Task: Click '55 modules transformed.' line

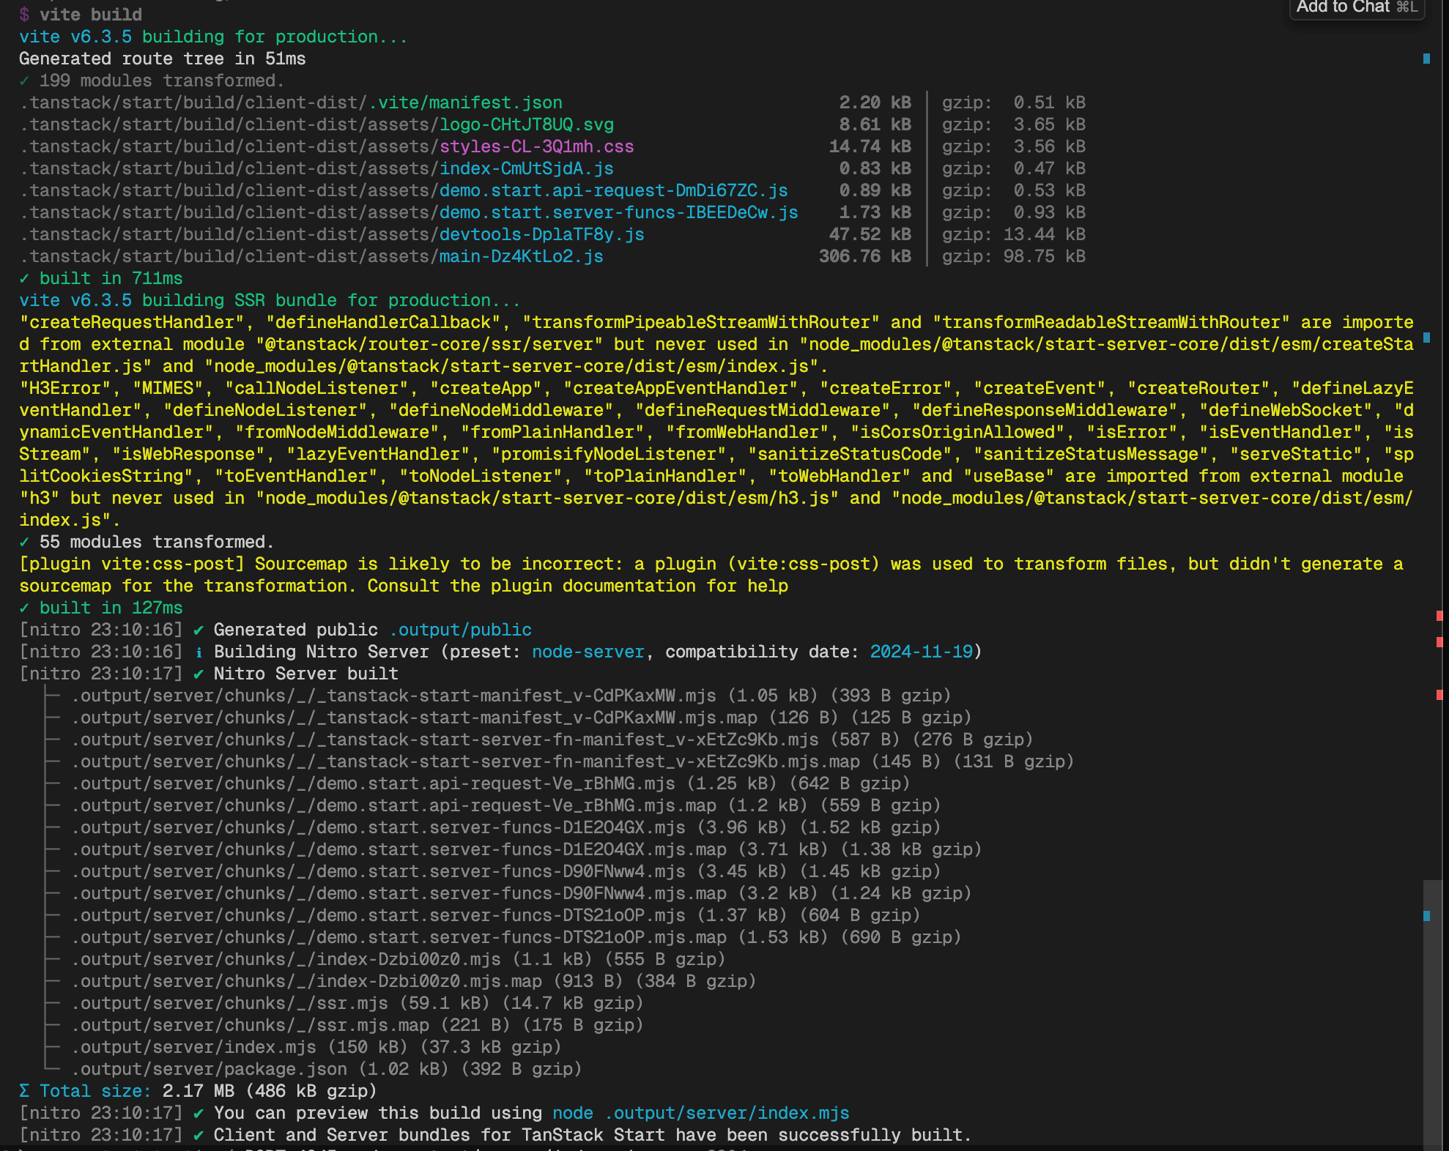Action: pyautogui.click(x=147, y=542)
